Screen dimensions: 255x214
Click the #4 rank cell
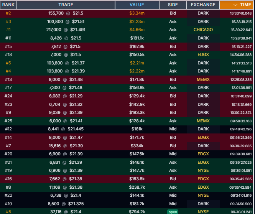pos(8,71)
